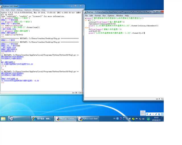Click the 'suml=int(a)*9/5+32' line in Shell
The width and height of the screenshot is (182, 145).
pyautogui.click(x=14, y=35)
